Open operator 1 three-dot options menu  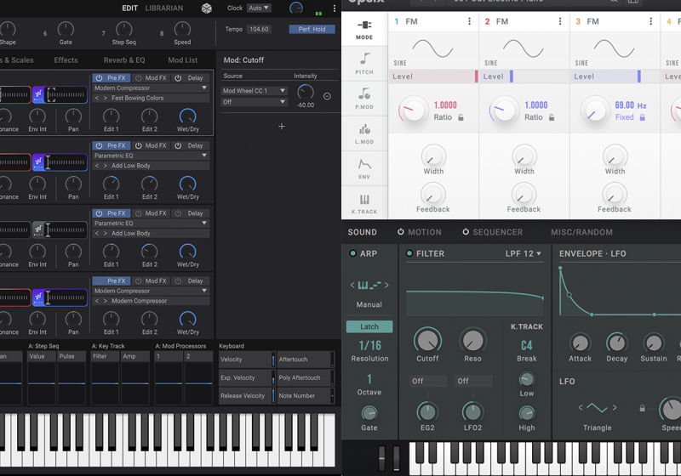click(x=469, y=21)
